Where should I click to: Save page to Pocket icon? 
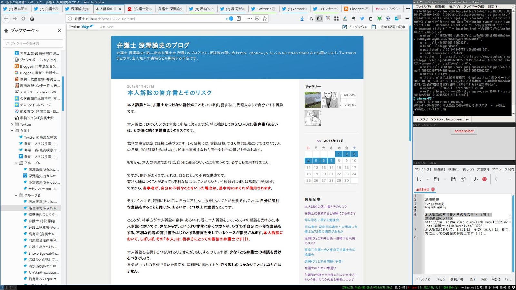pos(257,19)
